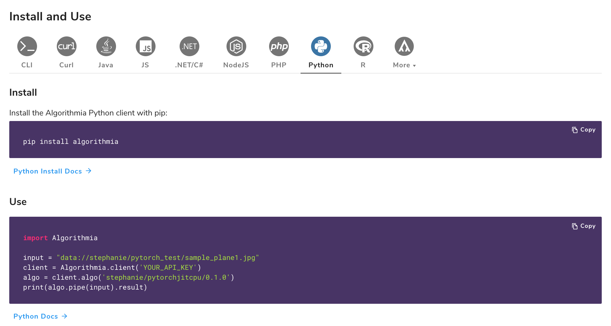Click arrow beside Python Docs link
The image size is (611, 326).
tap(64, 316)
